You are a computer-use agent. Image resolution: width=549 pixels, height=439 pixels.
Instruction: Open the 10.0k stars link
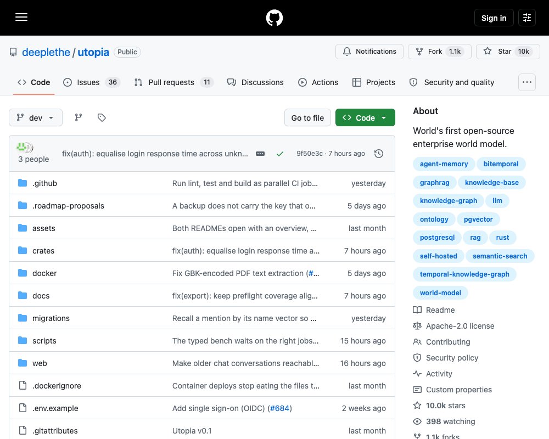pyautogui.click(x=445, y=406)
